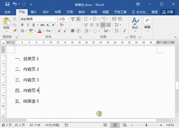The width and height of the screenshot is (179, 128).
Task: Click the horizontal scrollbar thumb
Action: point(91,120)
